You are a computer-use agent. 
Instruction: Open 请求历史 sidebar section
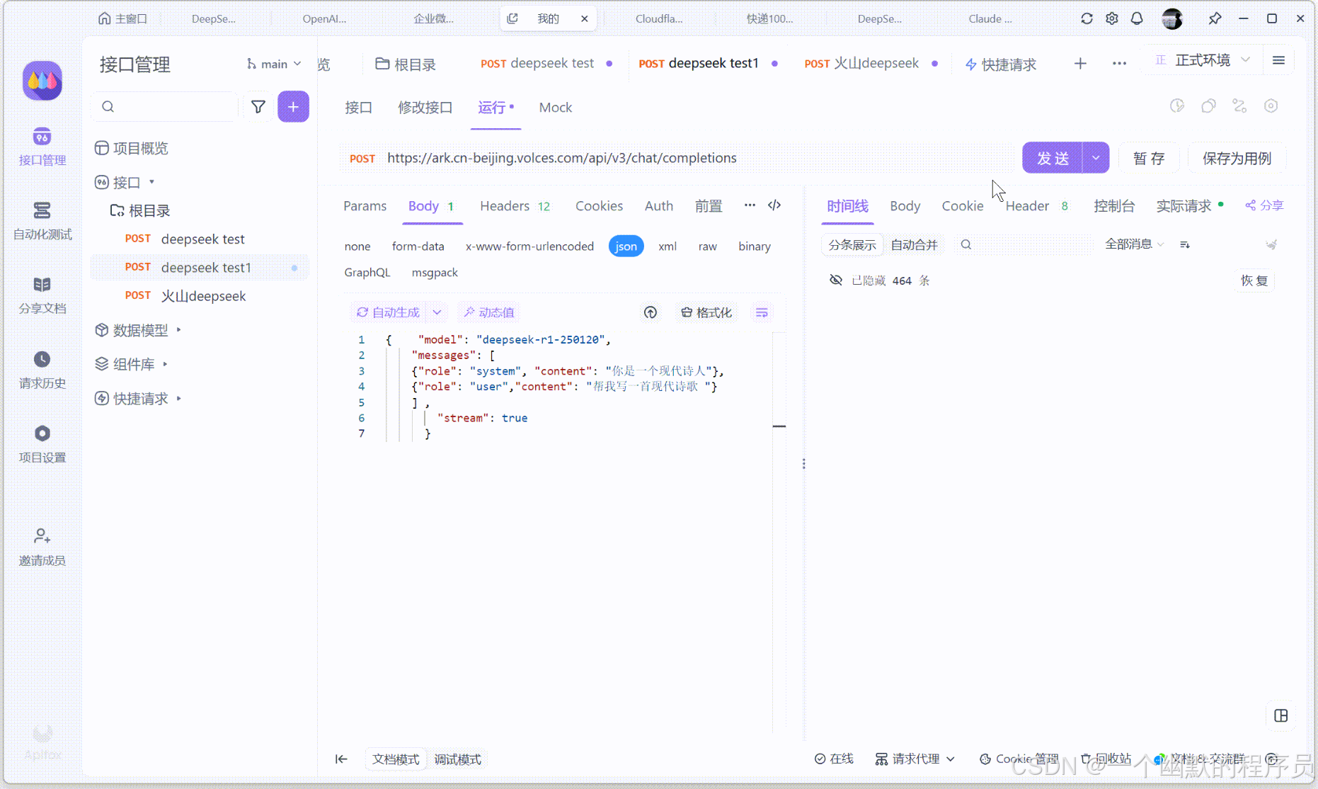click(42, 370)
